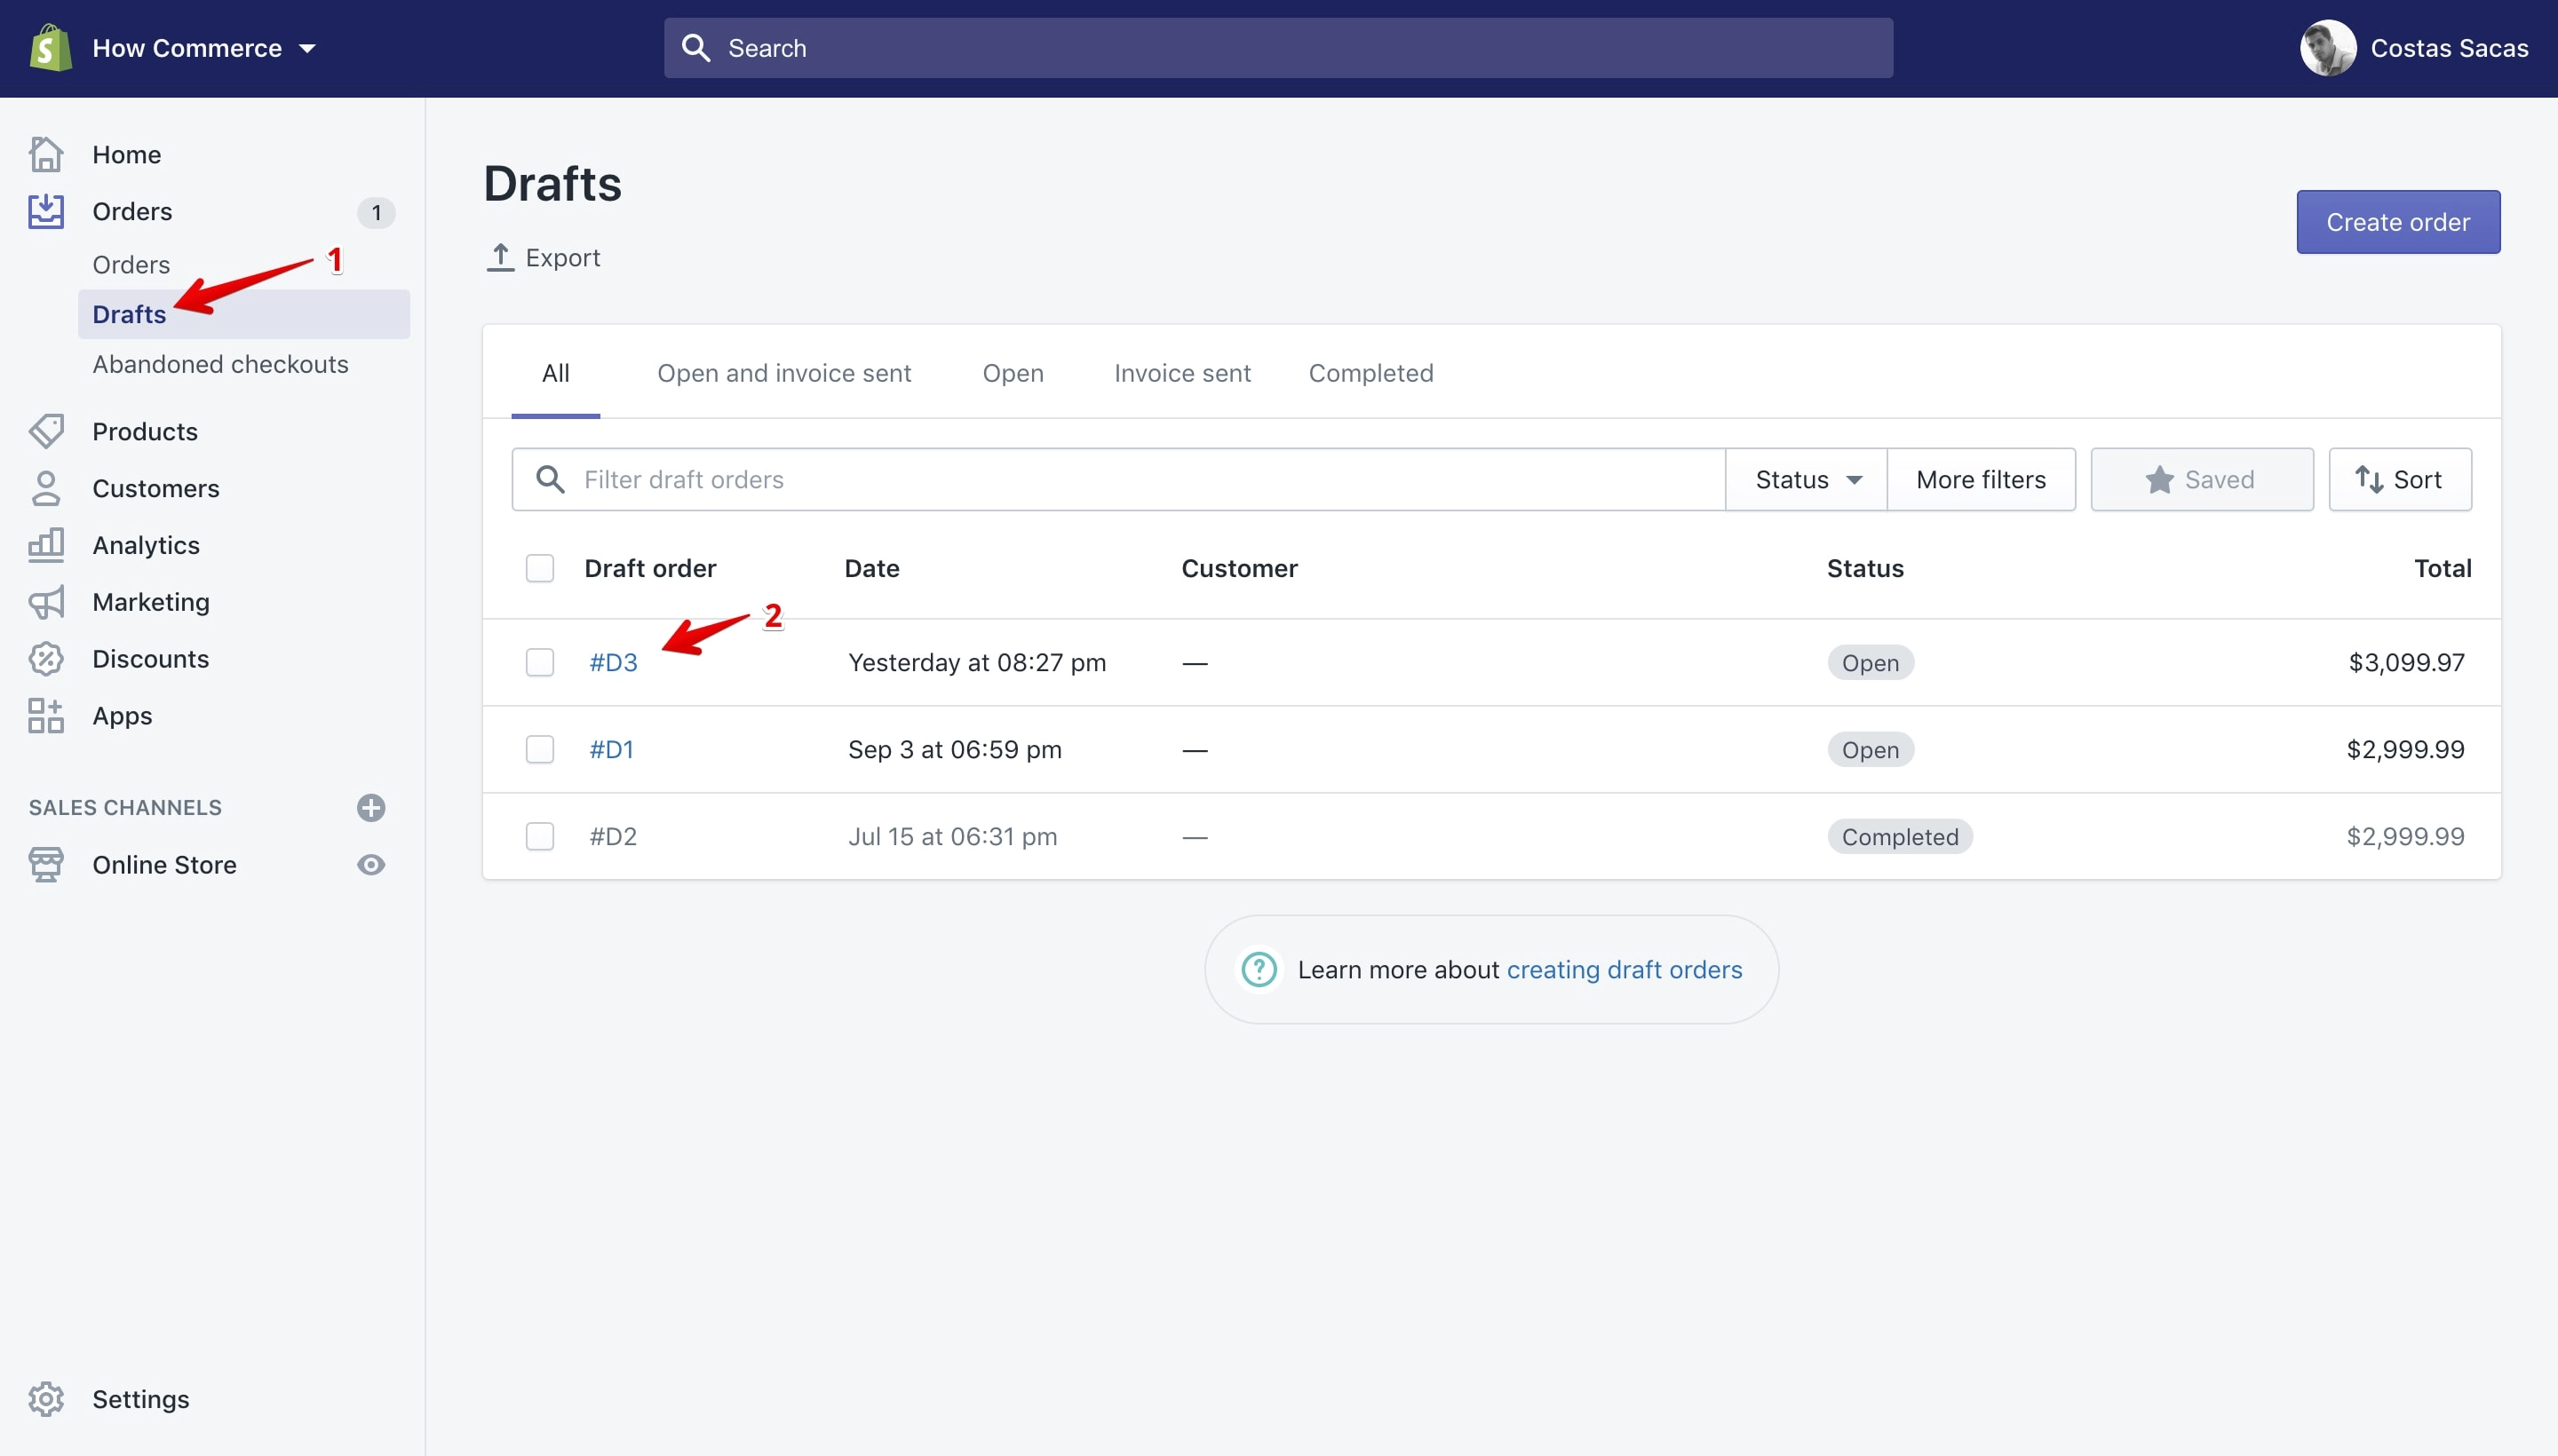Switch to Open and invoice sent tab
Image resolution: width=2558 pixels, height=1456 pixels.
tap(783, 373)
